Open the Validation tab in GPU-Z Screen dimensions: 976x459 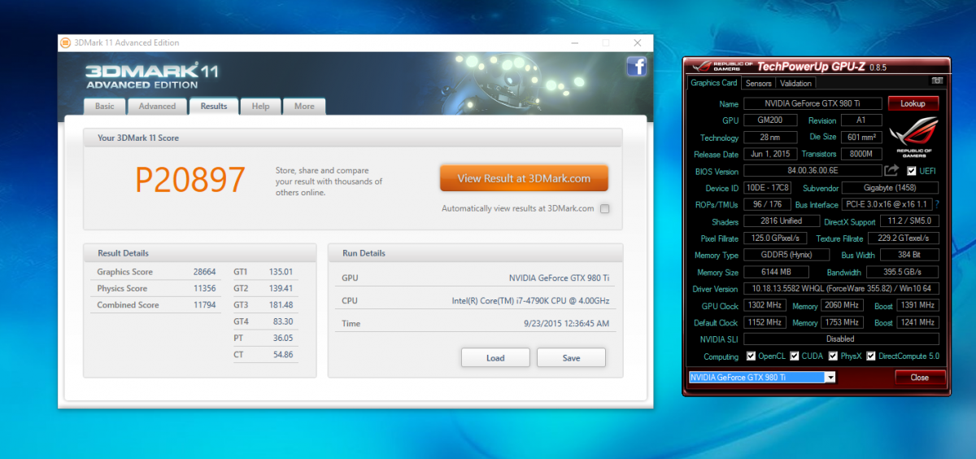795,83
